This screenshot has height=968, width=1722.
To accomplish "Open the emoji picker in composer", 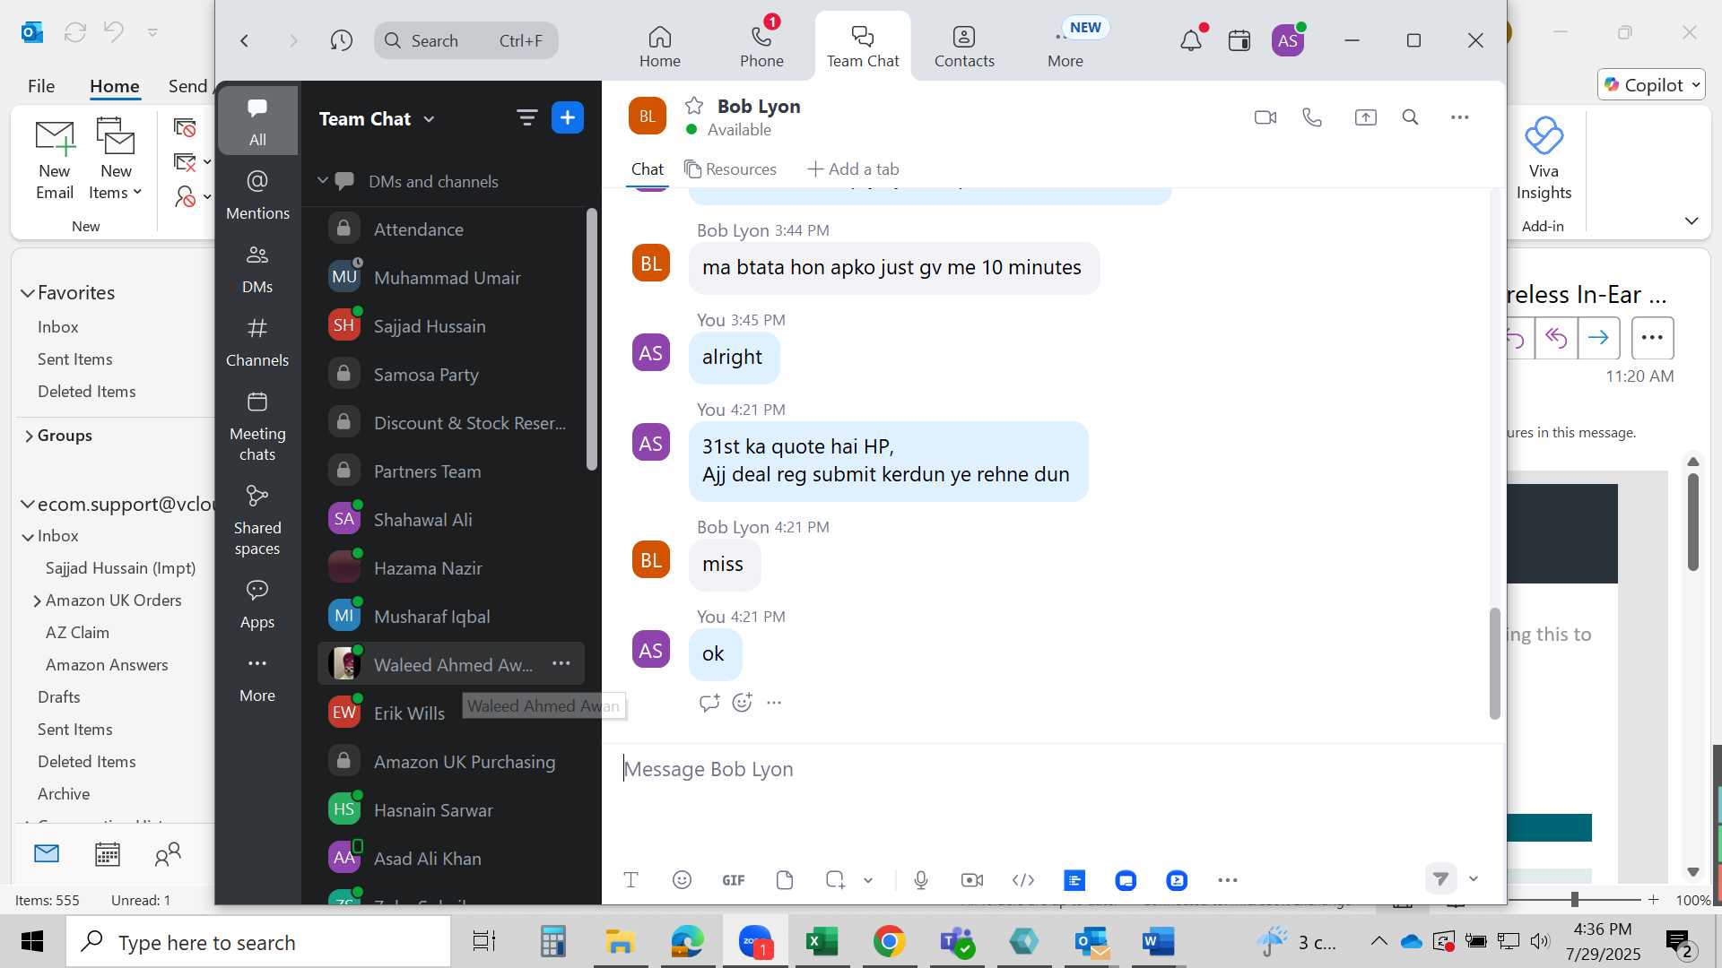I will click(682, 880).
